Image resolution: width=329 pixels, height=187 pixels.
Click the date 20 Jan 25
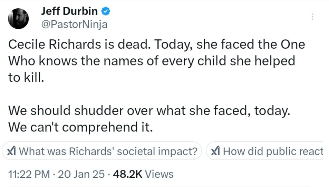pyautogui.click(x=81, y=174)
